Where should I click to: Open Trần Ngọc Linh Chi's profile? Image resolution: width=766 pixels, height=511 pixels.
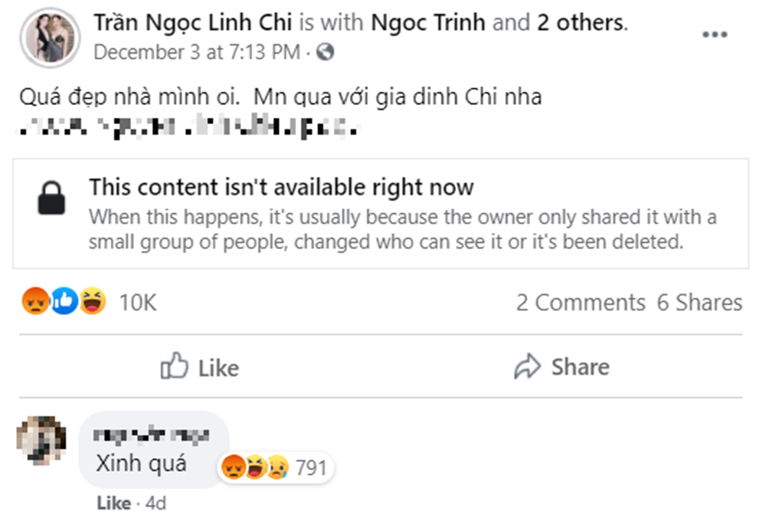tap(193, 22)
